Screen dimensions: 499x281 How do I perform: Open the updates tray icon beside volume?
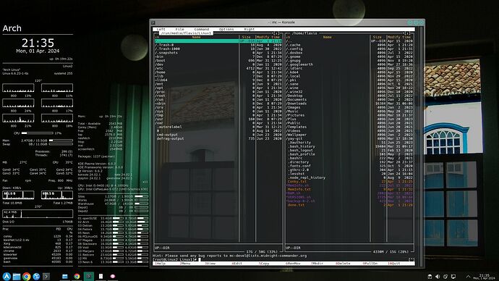click(445, 277)
